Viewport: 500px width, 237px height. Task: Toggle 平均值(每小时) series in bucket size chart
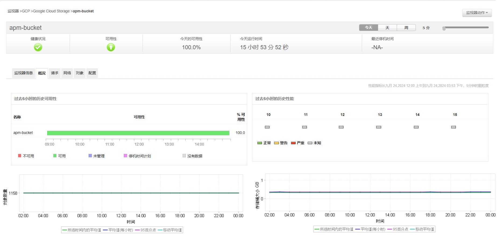pyautogui.click(x=370, y=229)
